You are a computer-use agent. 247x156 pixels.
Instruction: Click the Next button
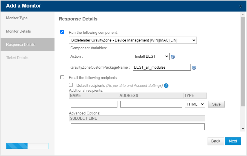pos(233,141)
